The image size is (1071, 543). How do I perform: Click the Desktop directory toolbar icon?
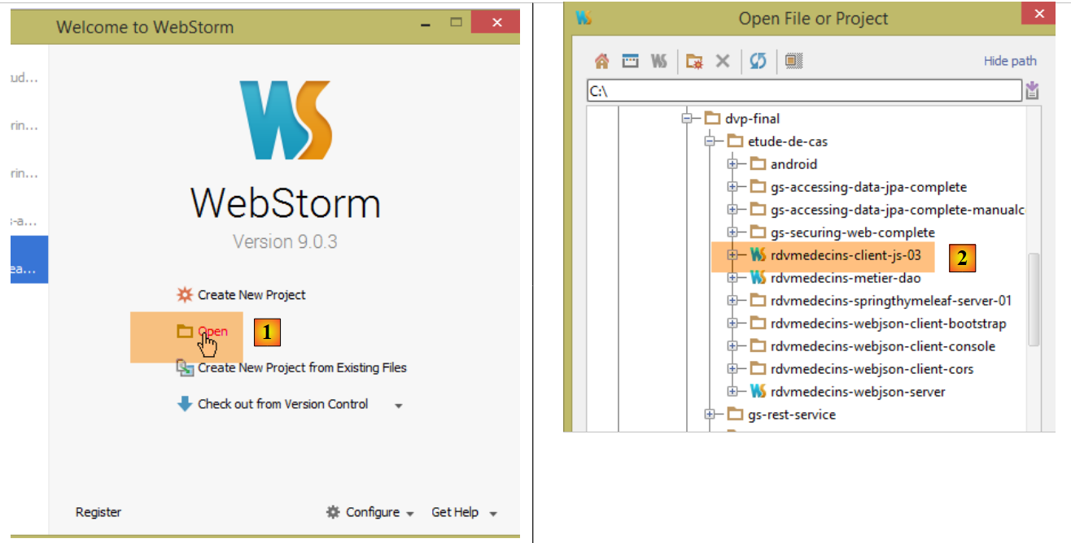click(x=631, y=61)
